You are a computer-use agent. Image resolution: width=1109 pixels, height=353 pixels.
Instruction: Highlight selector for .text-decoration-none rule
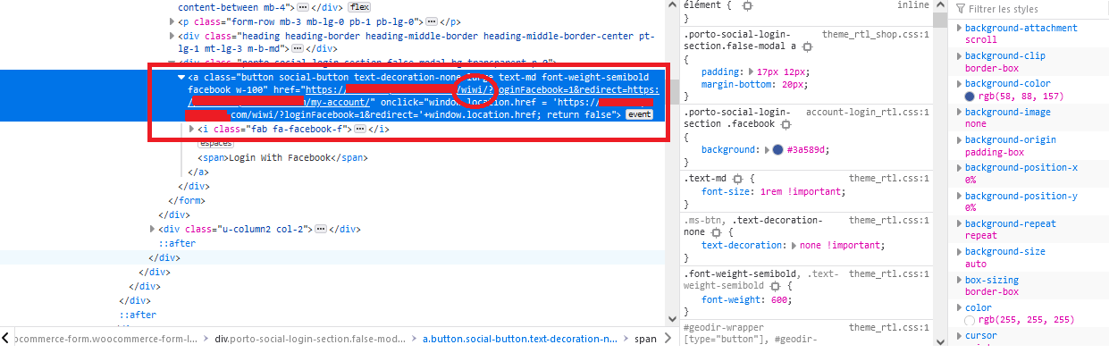(x=716, y=231)
